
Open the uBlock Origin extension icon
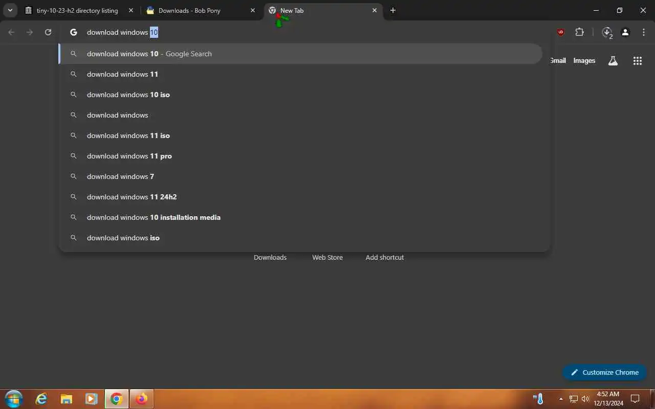(x=561, y=32)
